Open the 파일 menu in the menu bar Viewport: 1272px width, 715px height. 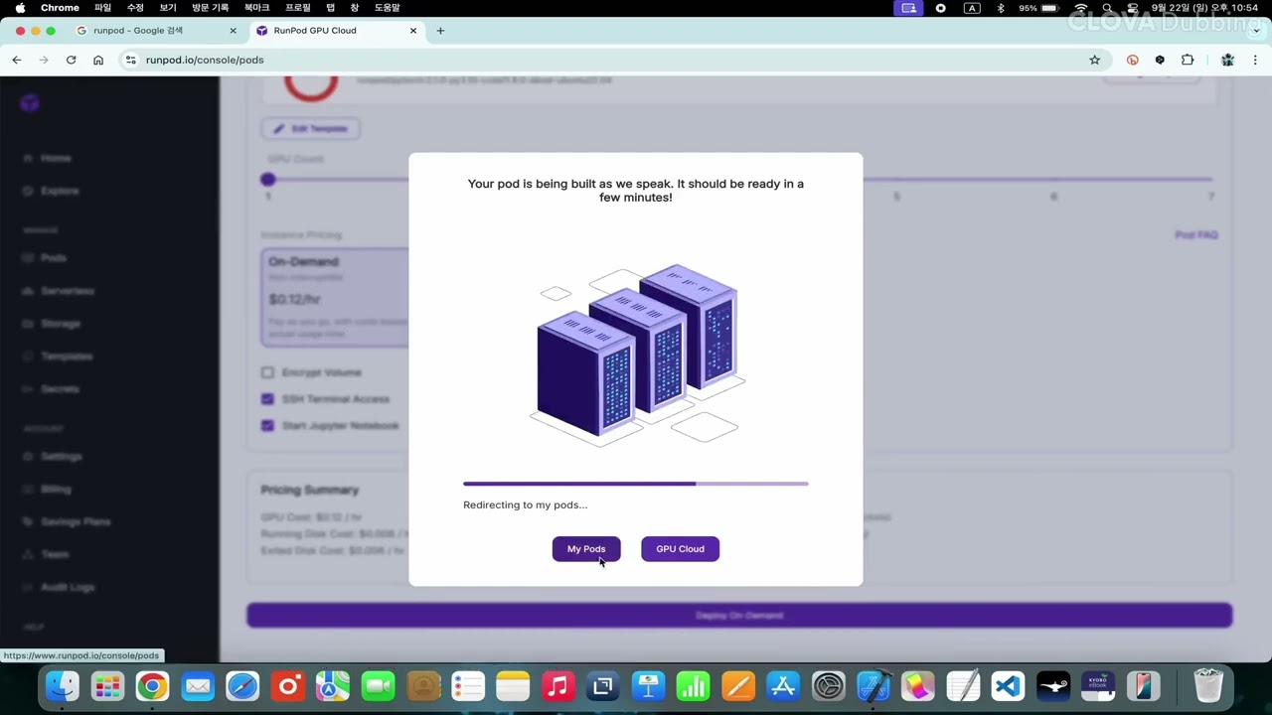tap(102, 8)
